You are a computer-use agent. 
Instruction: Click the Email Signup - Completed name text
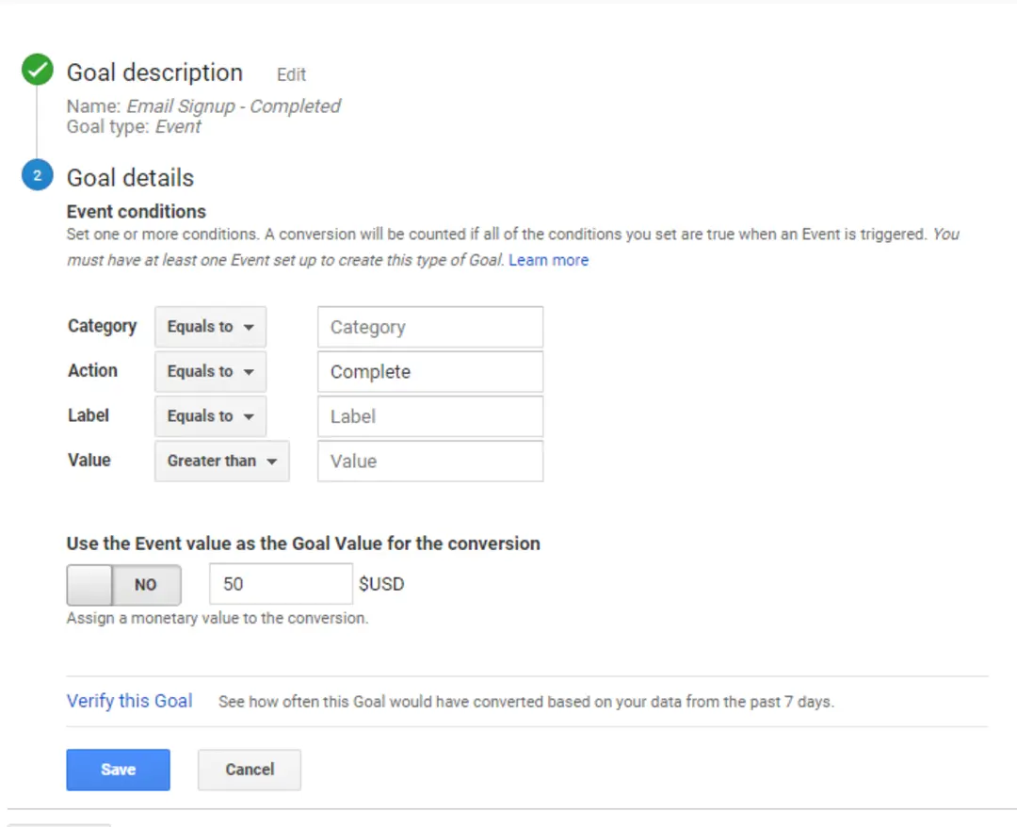tap(234, 106)
